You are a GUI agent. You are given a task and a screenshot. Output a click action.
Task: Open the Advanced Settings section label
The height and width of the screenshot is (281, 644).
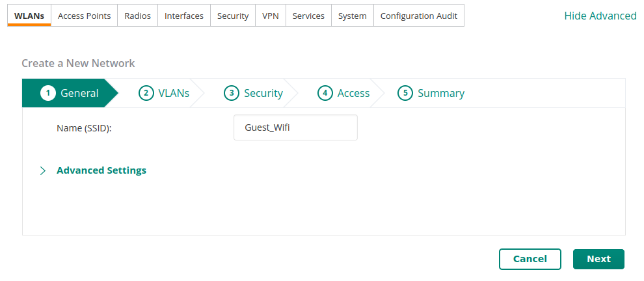101,170
